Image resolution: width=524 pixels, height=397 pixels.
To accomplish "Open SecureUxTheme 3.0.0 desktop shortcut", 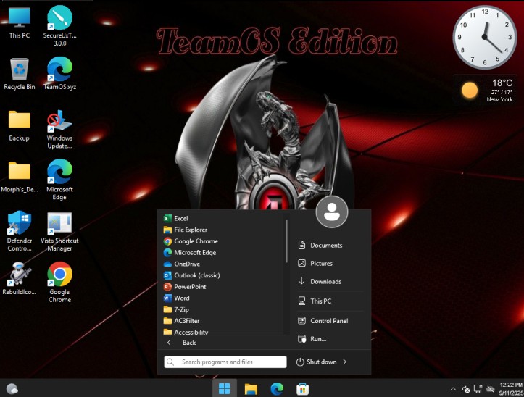I will pyautogui.click(x=60, y=26).
